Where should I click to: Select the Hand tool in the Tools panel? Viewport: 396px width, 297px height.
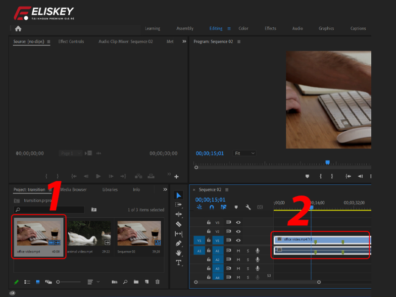point(179,251)
